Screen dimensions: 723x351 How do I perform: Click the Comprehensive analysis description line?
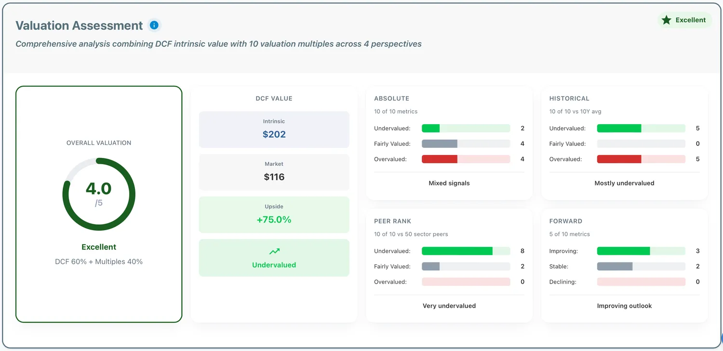click(218, 44)
